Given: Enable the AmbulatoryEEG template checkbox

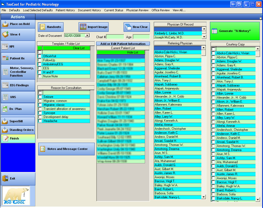Looking at the screenshot, I should pos(40,64).
